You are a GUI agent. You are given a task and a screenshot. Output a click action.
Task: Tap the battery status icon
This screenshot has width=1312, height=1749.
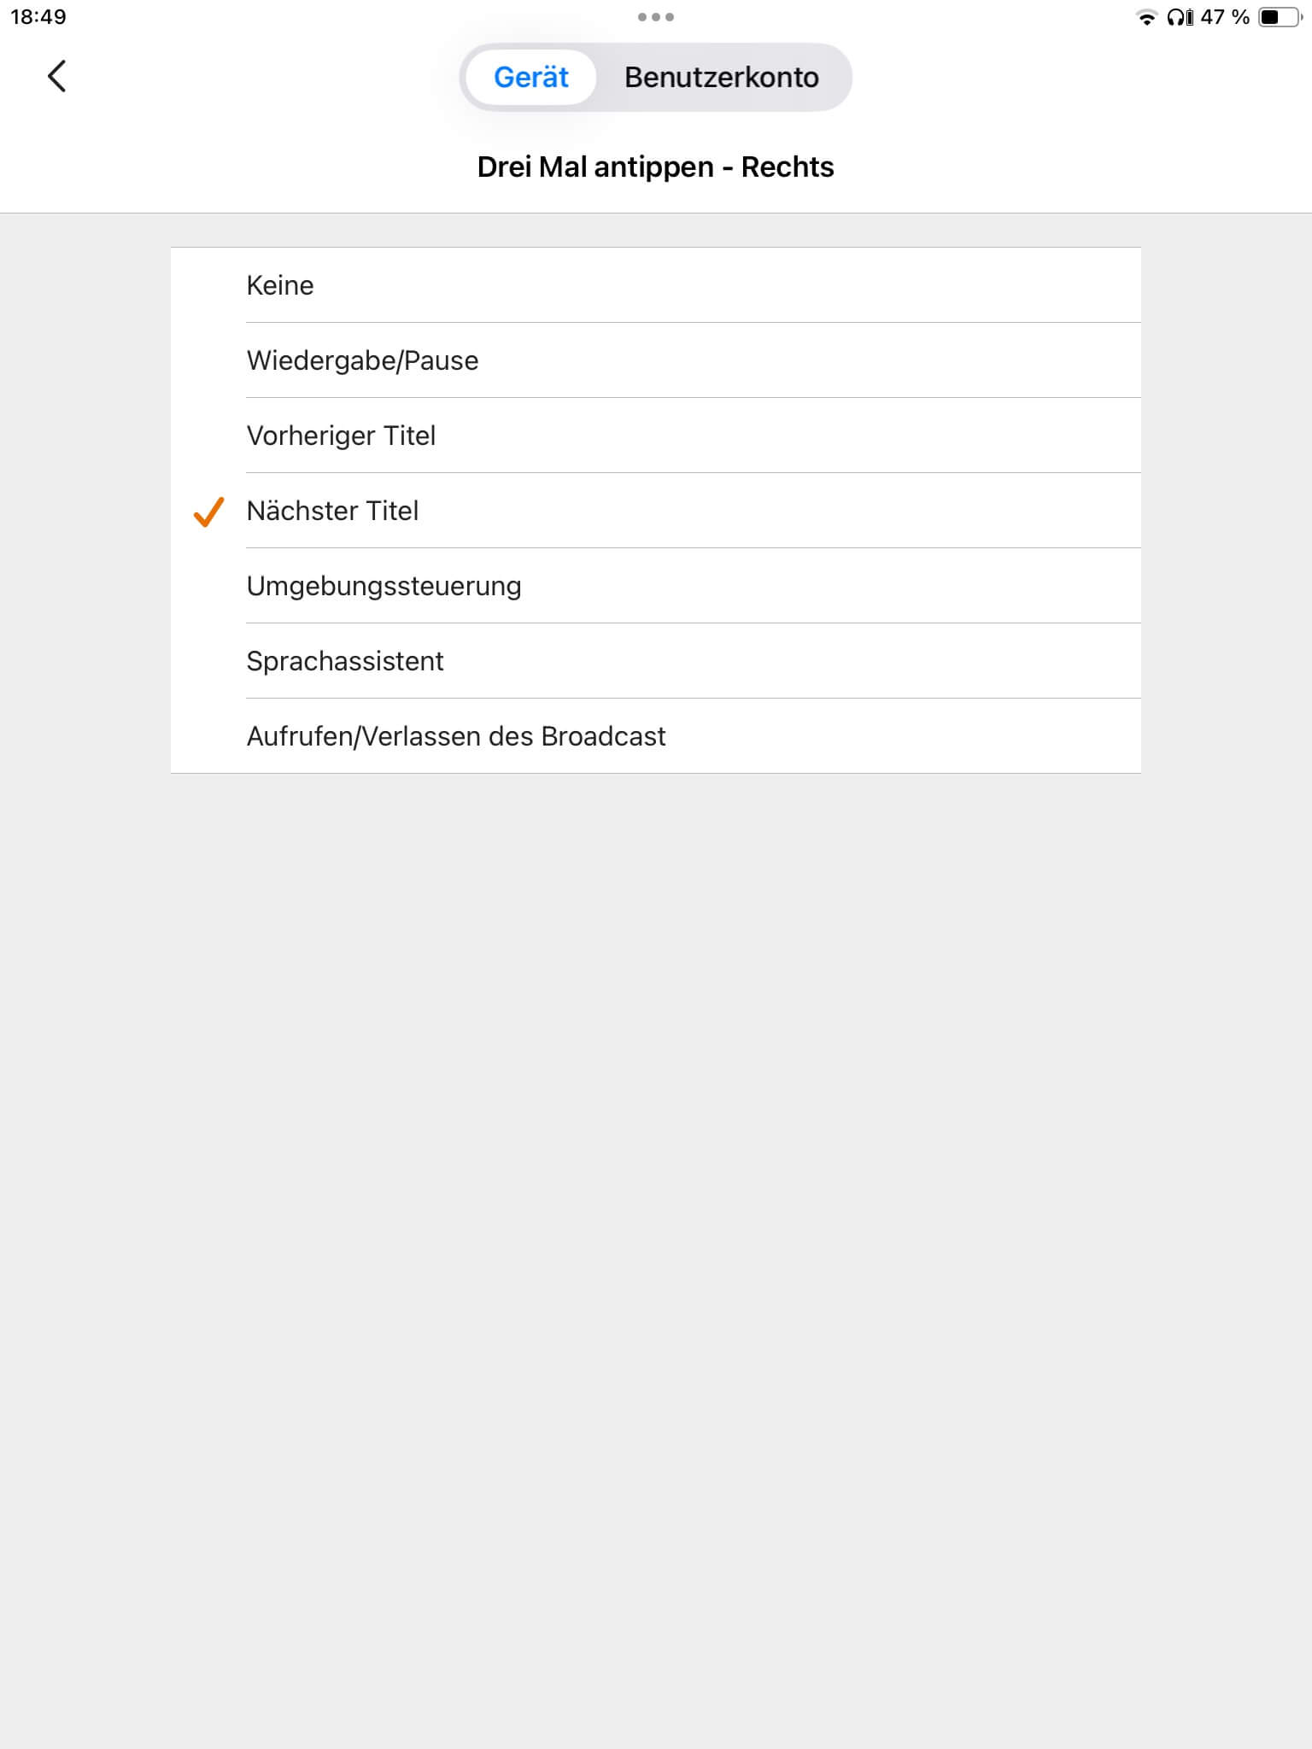coord(1280,17)
